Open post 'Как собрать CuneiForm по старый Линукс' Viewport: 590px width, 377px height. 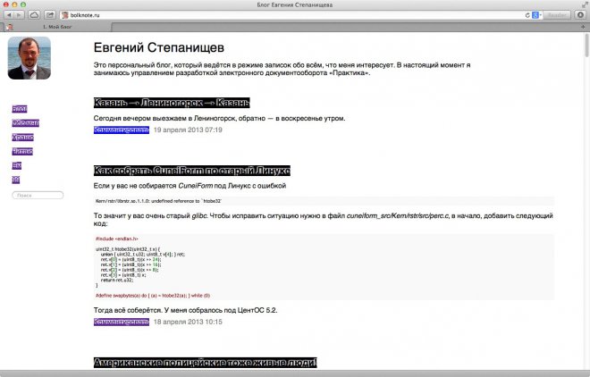[x=192, y=171]
